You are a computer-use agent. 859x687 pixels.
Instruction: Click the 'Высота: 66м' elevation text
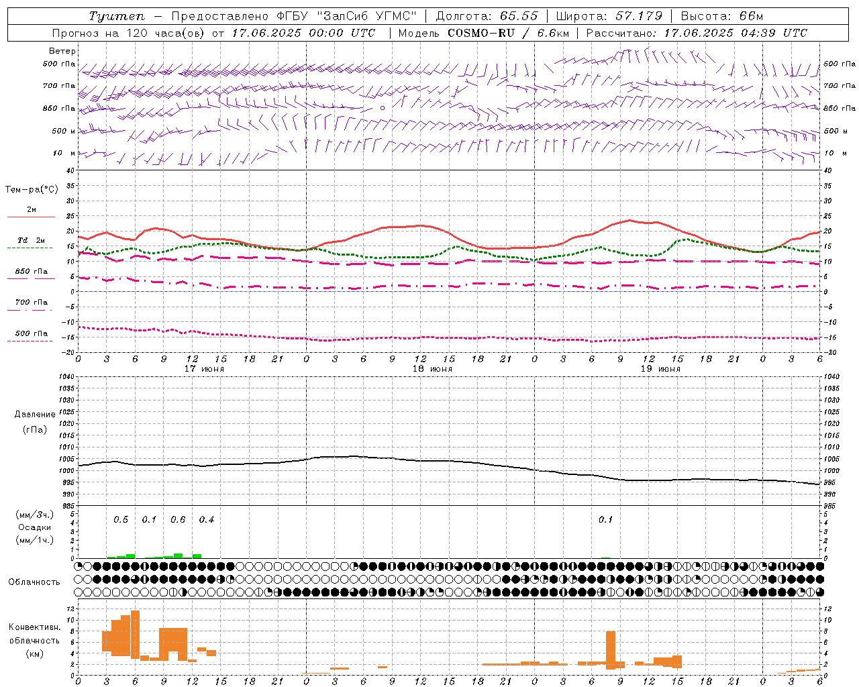pos(722,16)
